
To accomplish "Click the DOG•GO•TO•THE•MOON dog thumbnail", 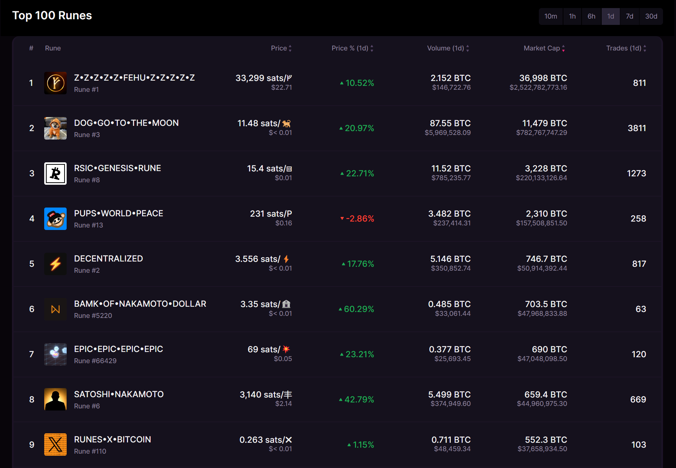I will (x=55, y=128).
